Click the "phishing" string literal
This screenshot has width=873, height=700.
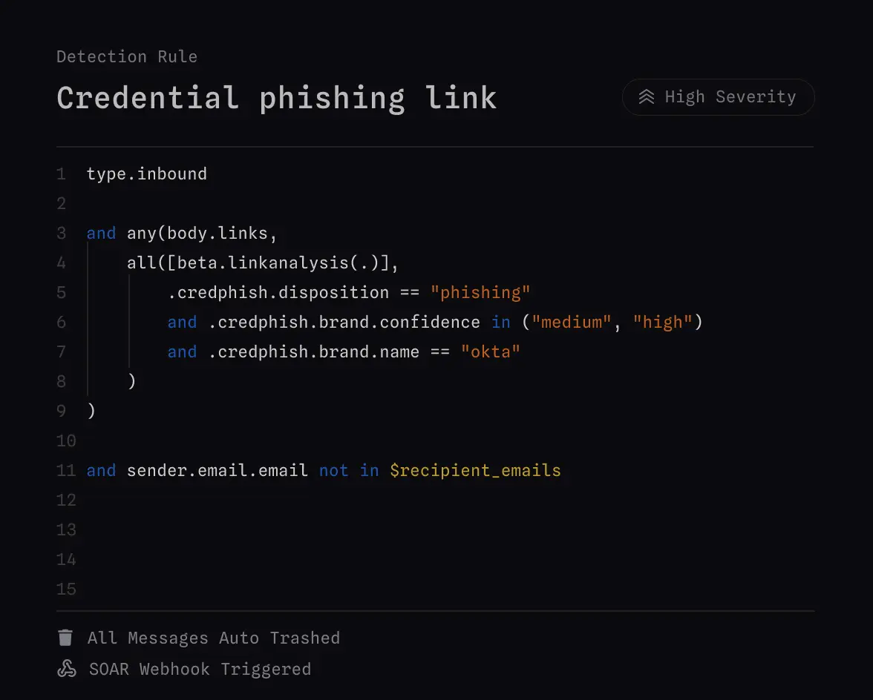point(480,292)
